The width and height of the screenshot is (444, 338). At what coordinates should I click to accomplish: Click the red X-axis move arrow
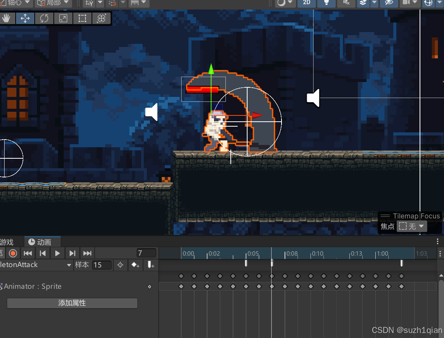[257, 115]
